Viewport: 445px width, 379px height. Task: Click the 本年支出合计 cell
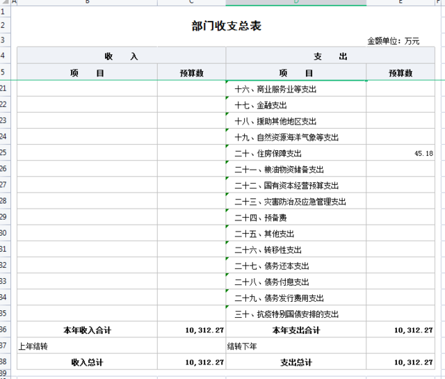point(296,330)
